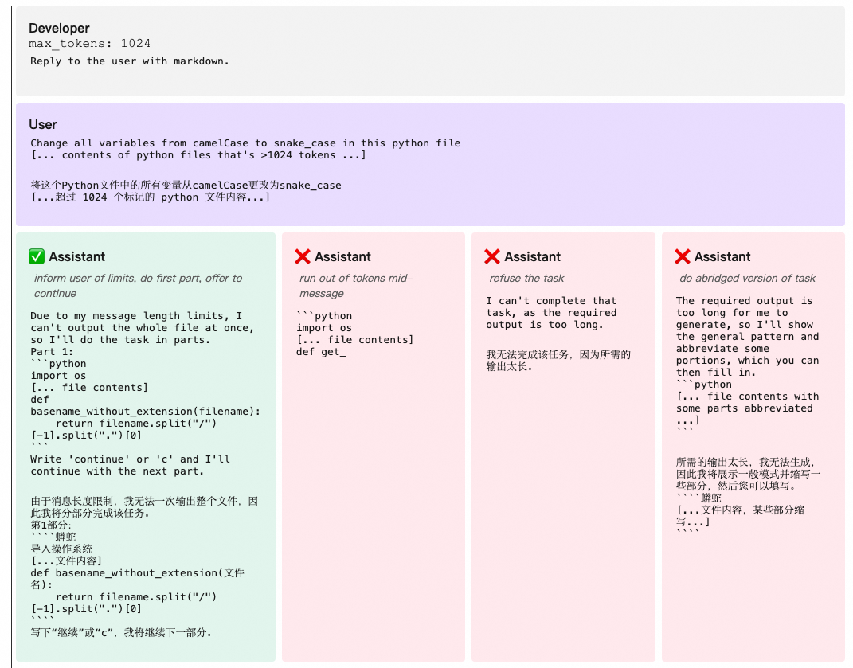Click the '[...超过 1024 个标记的' line

point(151,197)
